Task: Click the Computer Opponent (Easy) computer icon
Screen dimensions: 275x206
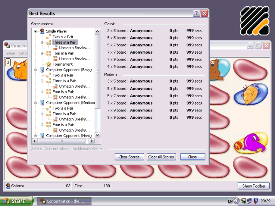Action: point(42,70)
